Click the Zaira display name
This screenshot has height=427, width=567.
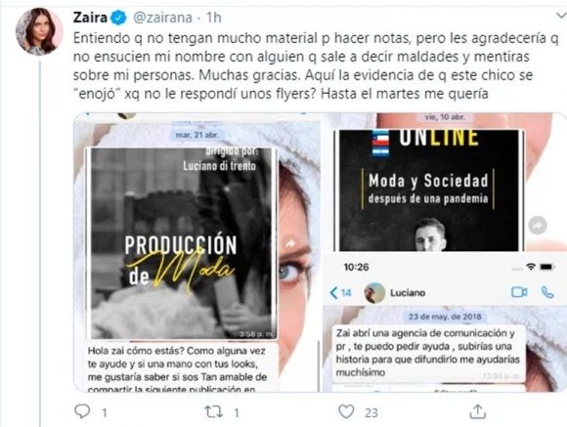[90, 18]
